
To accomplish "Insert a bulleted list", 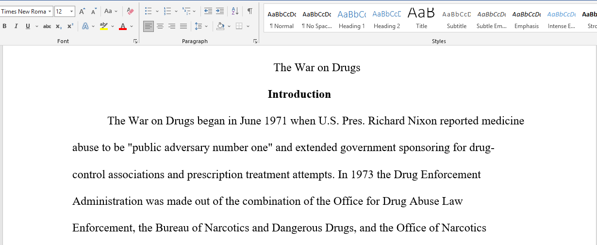I will click(149, 11).
